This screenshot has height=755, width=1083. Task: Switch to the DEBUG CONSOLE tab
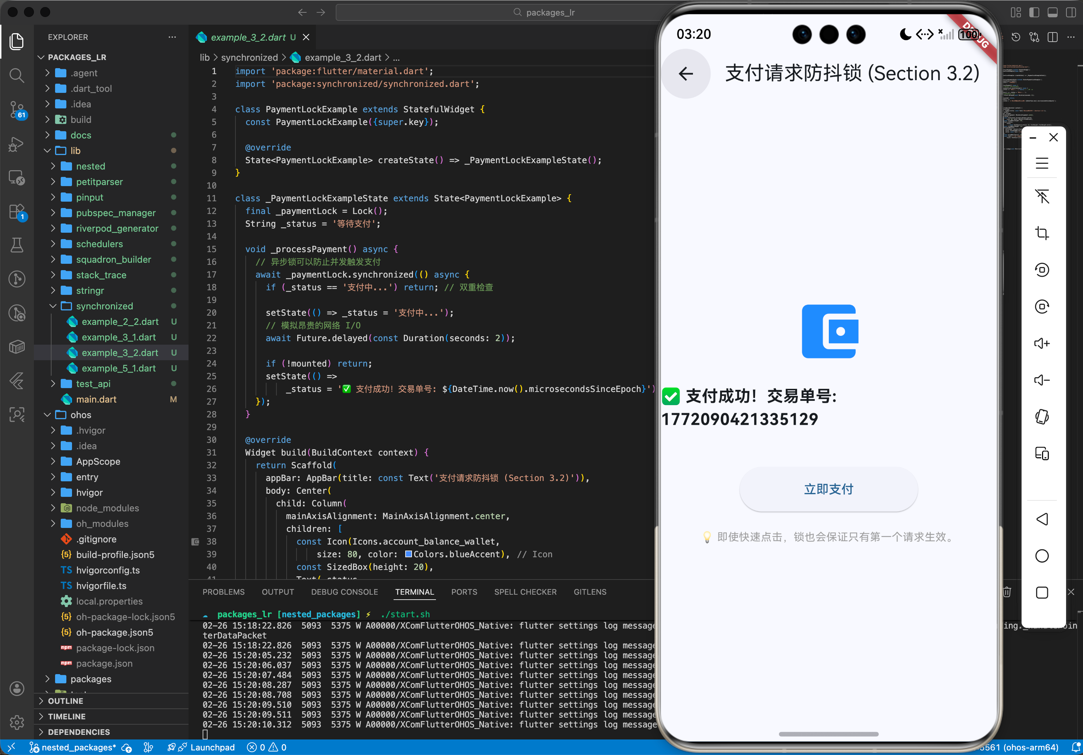pyautogui.click(x=344, y=592)
